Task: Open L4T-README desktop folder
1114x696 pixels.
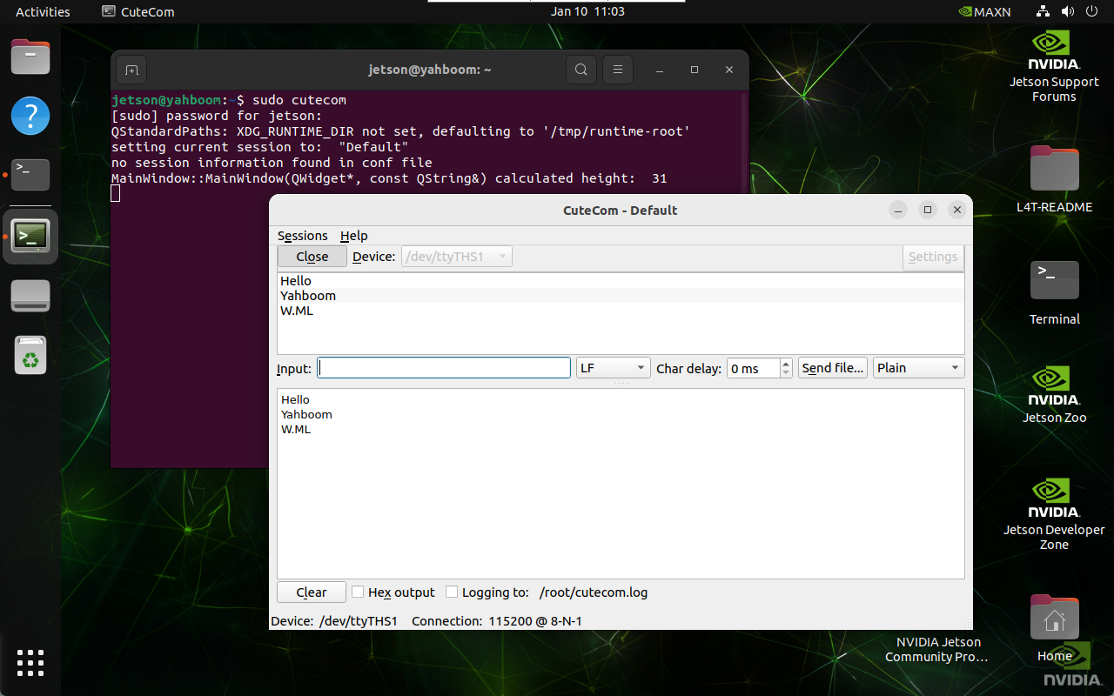Action: (1054, 180)
